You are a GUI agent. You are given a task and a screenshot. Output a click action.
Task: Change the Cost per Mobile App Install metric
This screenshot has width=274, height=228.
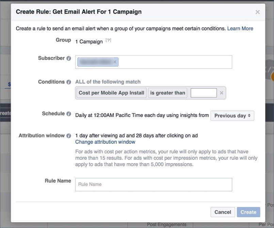[111, 93]
